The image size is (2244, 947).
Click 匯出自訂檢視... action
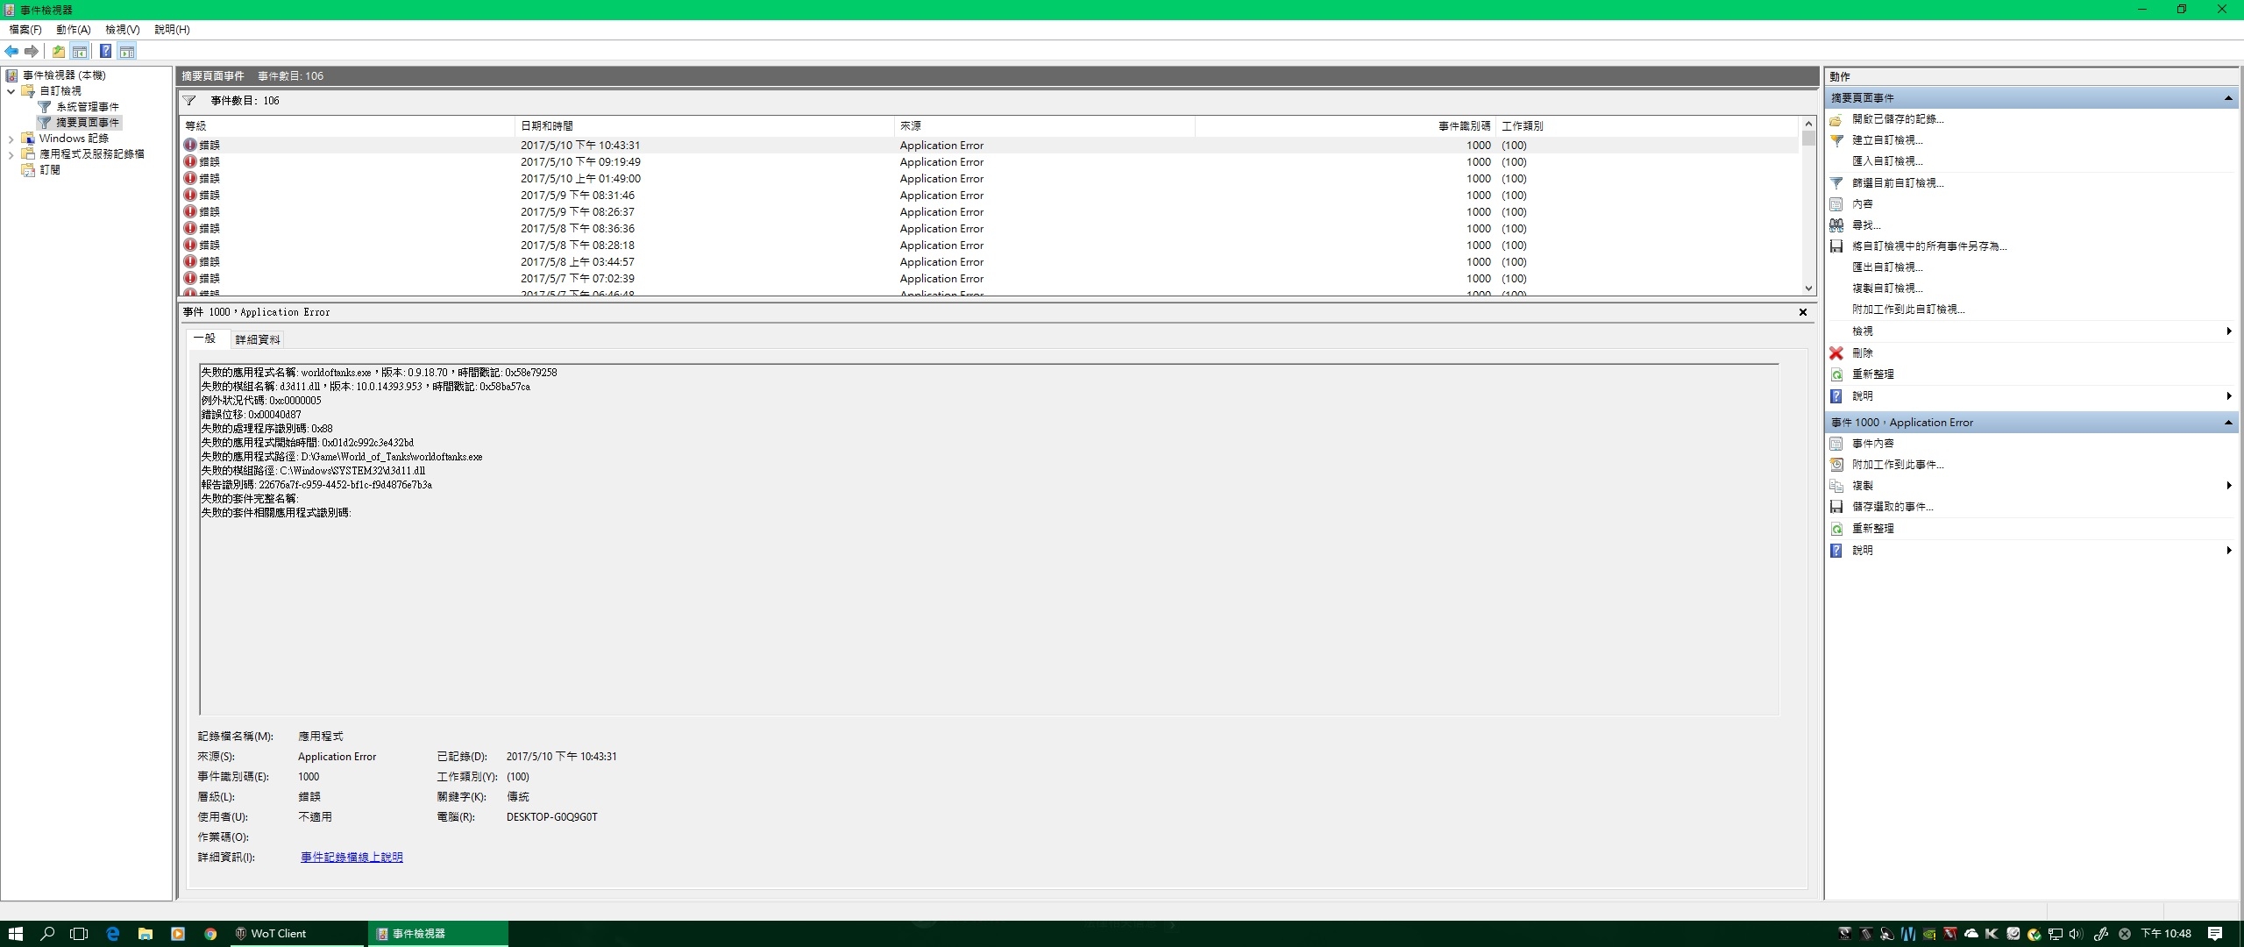click(x=1887, y=267)
